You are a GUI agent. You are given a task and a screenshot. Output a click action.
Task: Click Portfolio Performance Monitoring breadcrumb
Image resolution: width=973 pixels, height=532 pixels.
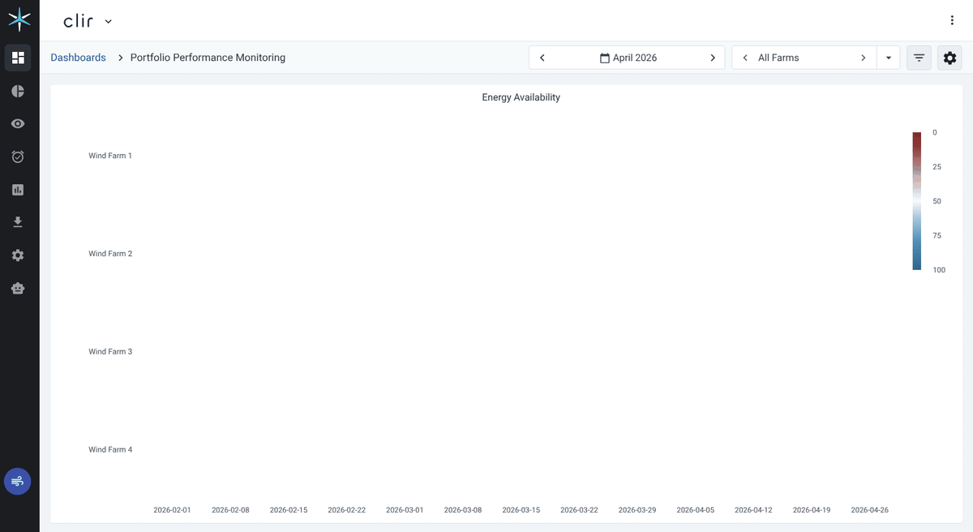click(x=208, y=58)
